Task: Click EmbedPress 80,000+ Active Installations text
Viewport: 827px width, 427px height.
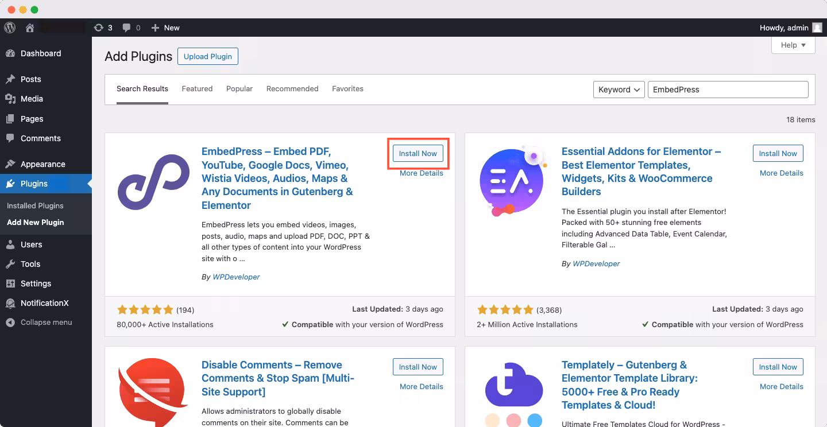Action: point(165,324)
